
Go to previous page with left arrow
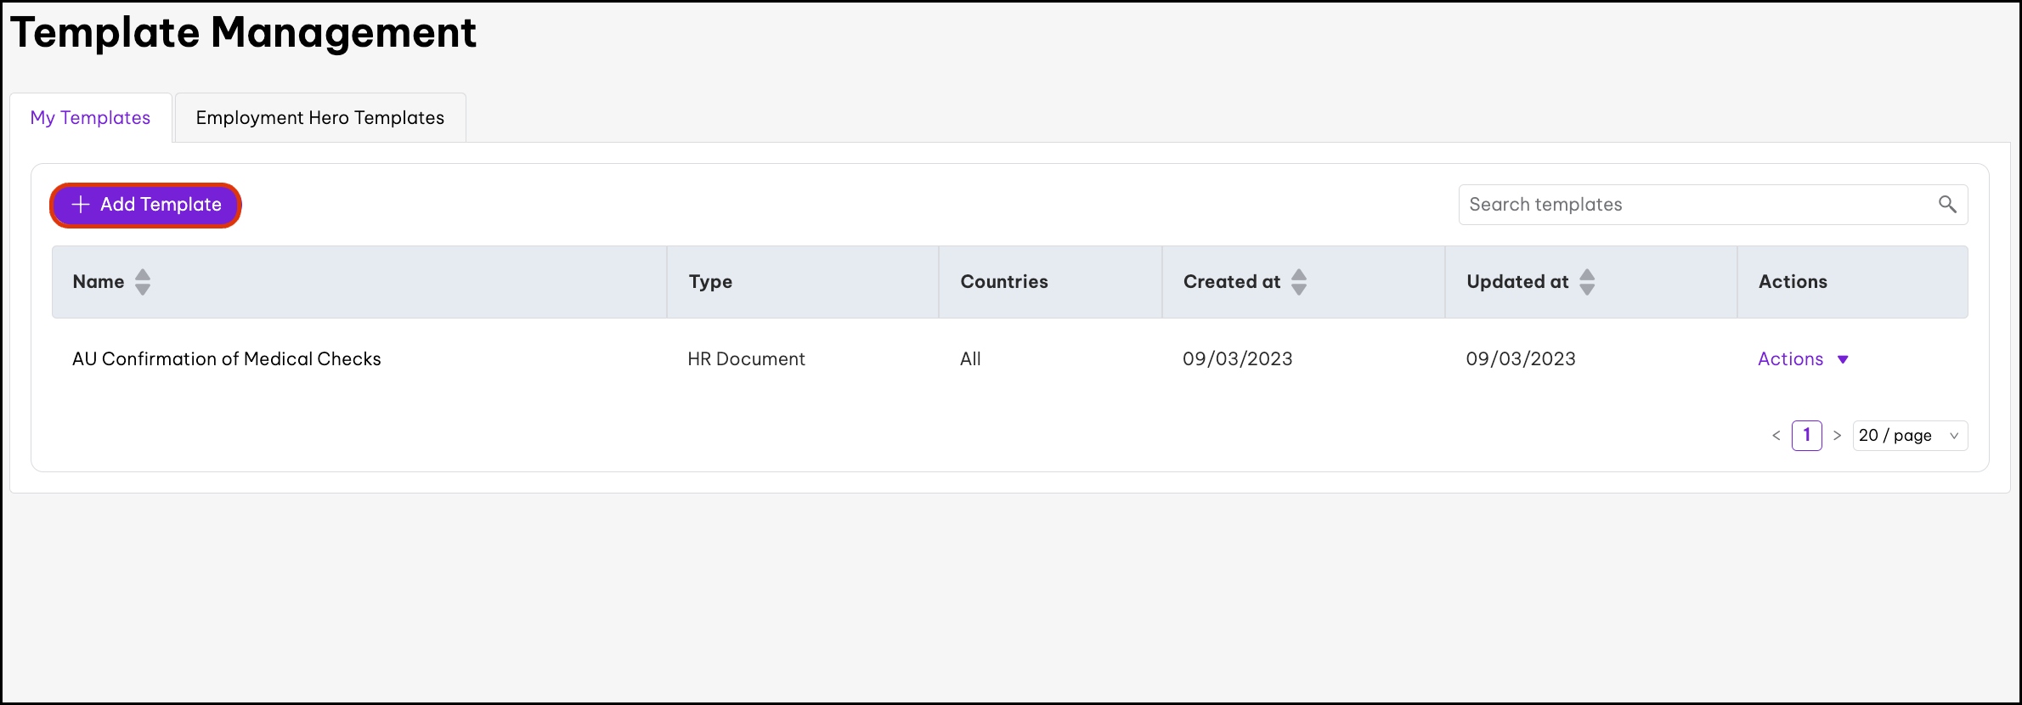tap(1776, 436)
